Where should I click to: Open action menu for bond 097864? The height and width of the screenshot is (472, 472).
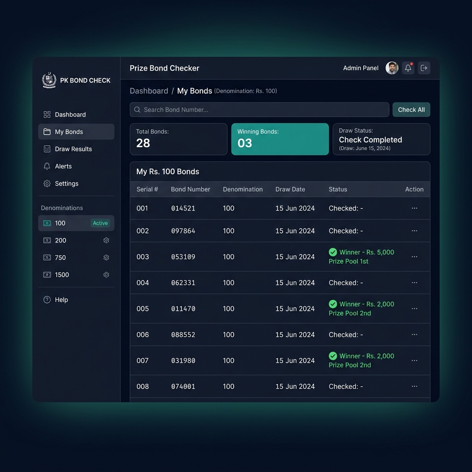(414, 231)
